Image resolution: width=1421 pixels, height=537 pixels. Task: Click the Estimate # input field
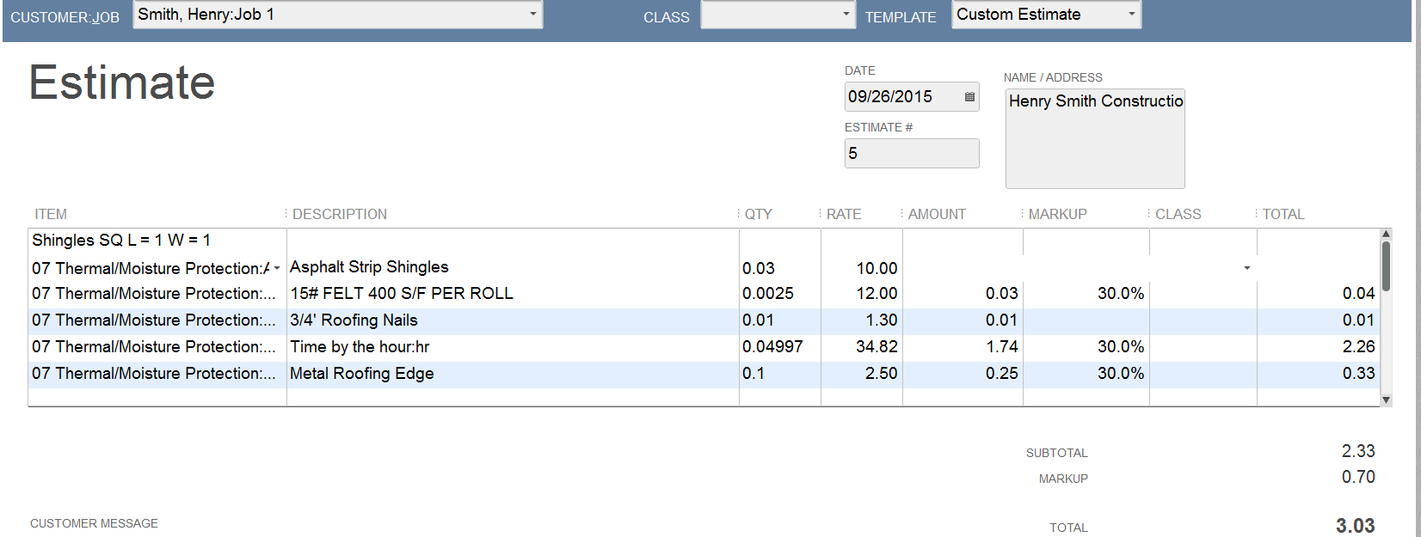click(911, 154)
